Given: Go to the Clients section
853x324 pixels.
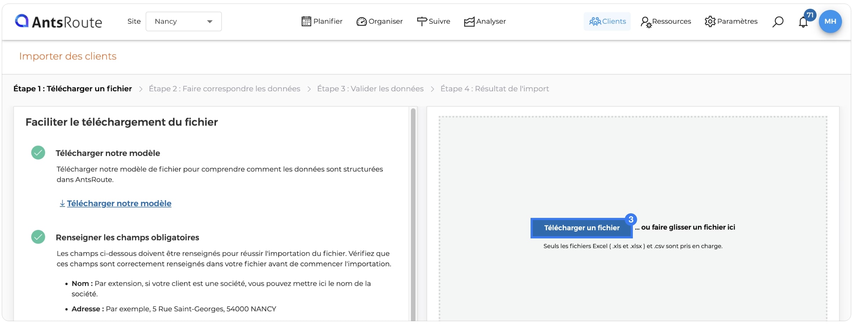Looking at the screenshot, I should click(607, 22).
